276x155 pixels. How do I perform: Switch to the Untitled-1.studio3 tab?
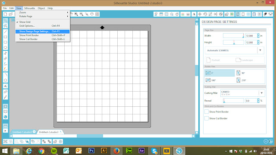coord(22,132)
